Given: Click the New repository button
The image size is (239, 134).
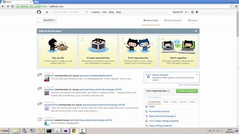Looking at the screenshot, I should [x=187, y=91].
